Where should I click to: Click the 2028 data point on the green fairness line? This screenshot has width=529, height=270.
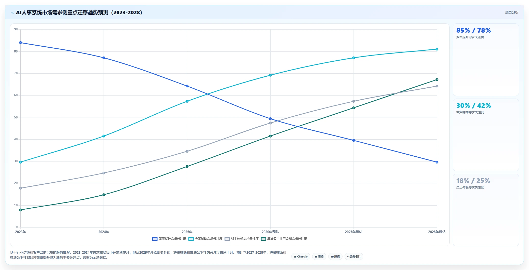[x=437, y=79]
